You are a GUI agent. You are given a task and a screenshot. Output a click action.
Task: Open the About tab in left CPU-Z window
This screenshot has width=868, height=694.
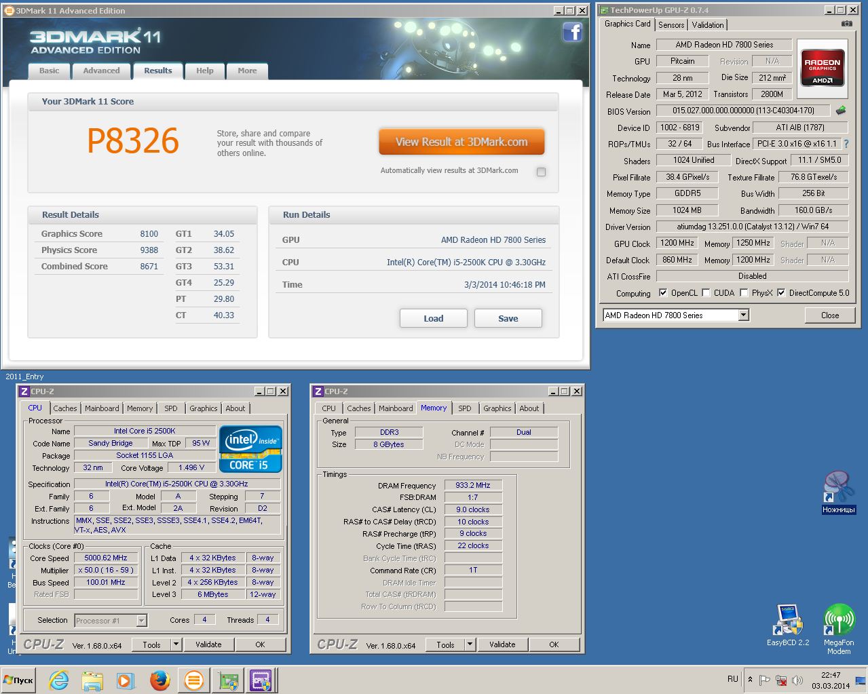pos(235,408)
